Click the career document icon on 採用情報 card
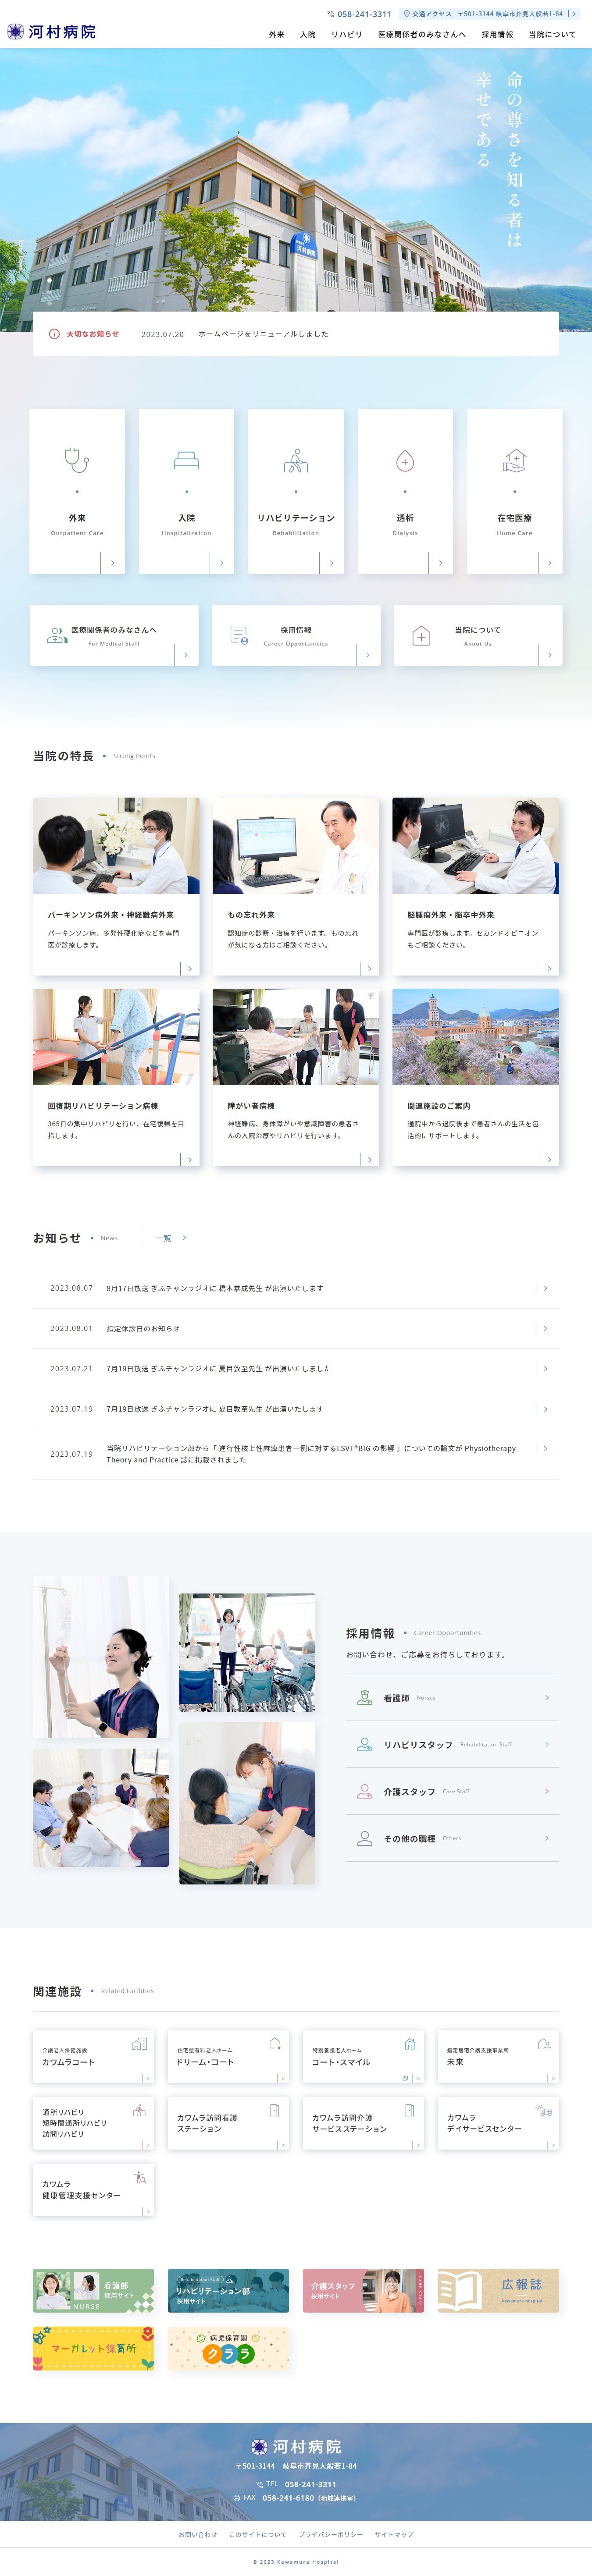The width and height of the screenshot is (592, 2576). (x=239, y=635)
